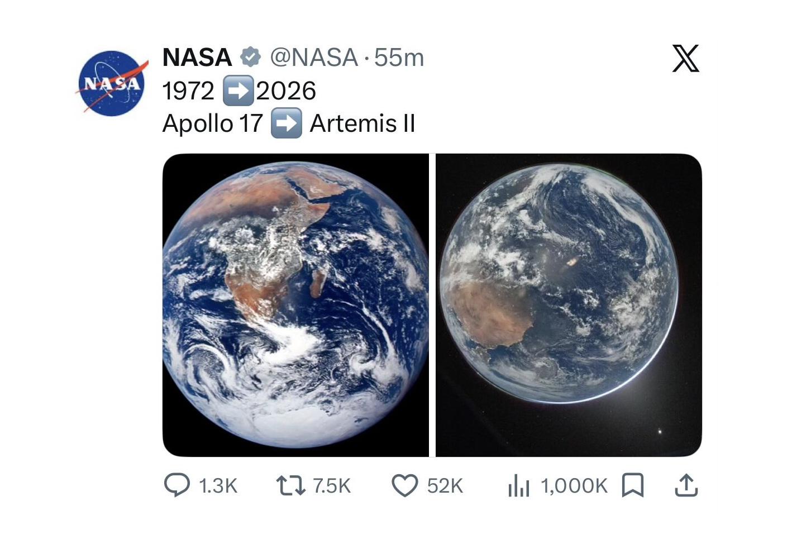Click the 1.3K replies count
This screenshot has height=539, width=811.
[218, 486]
